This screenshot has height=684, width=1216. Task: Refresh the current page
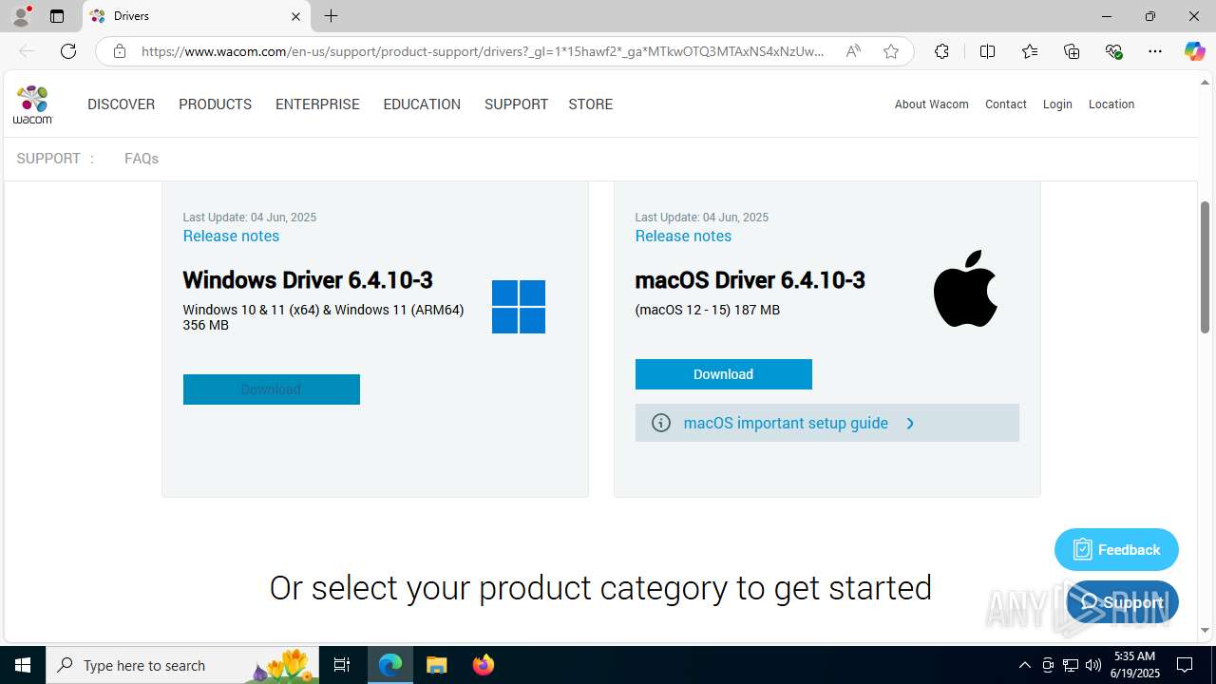68,51
